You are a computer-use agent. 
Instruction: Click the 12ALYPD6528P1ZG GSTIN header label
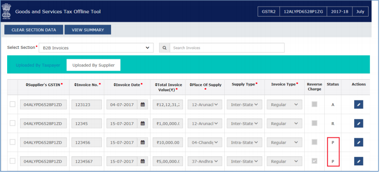tap(303, 11)
